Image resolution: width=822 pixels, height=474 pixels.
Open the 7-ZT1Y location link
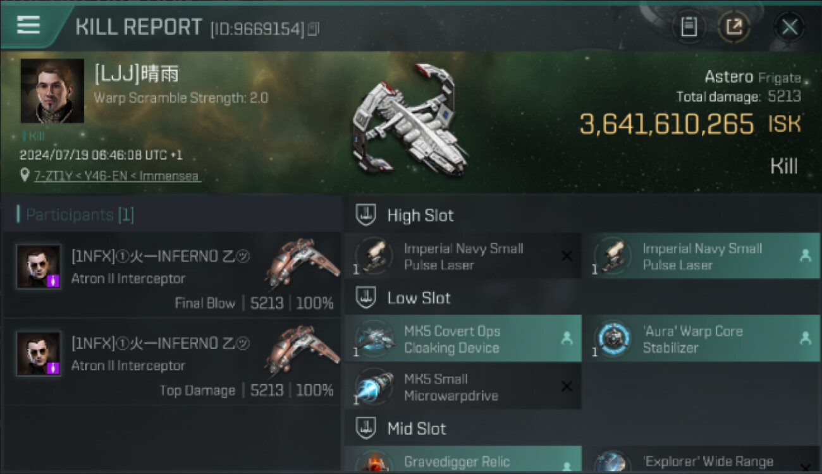click(x=117, y=176)
